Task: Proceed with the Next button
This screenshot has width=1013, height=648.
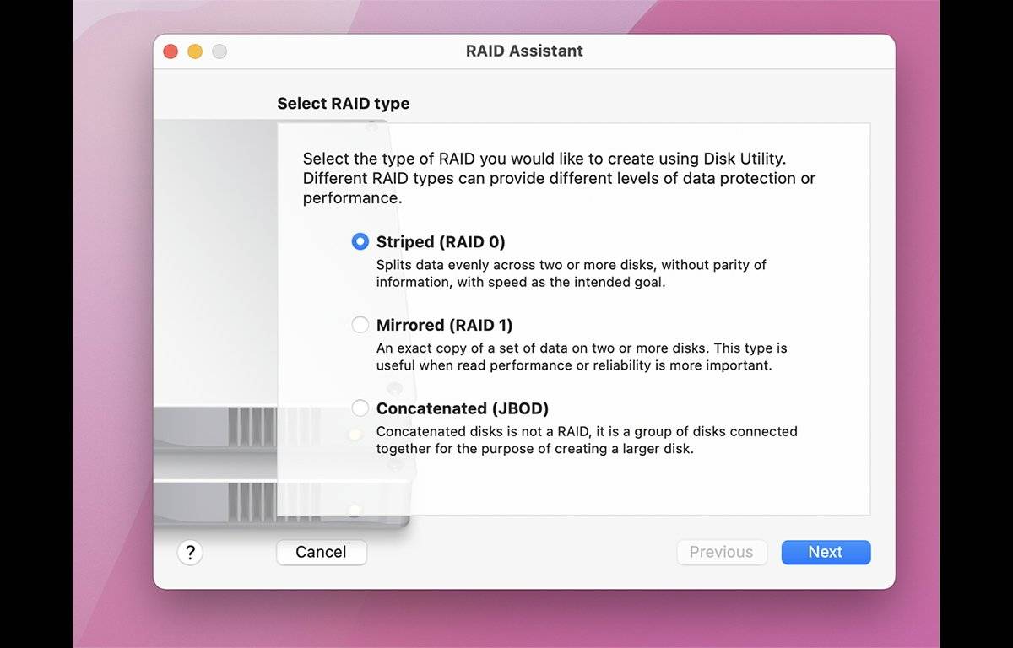Action: (x=825, y=552)
